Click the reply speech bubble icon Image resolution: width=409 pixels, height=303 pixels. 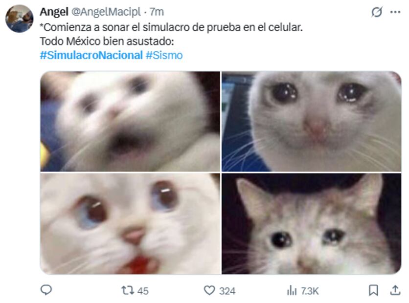pyautogui.click(x=46, y=290)
